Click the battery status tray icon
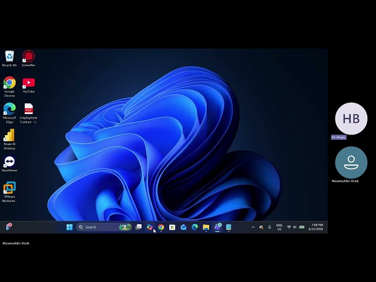 (x=301, y=227)
